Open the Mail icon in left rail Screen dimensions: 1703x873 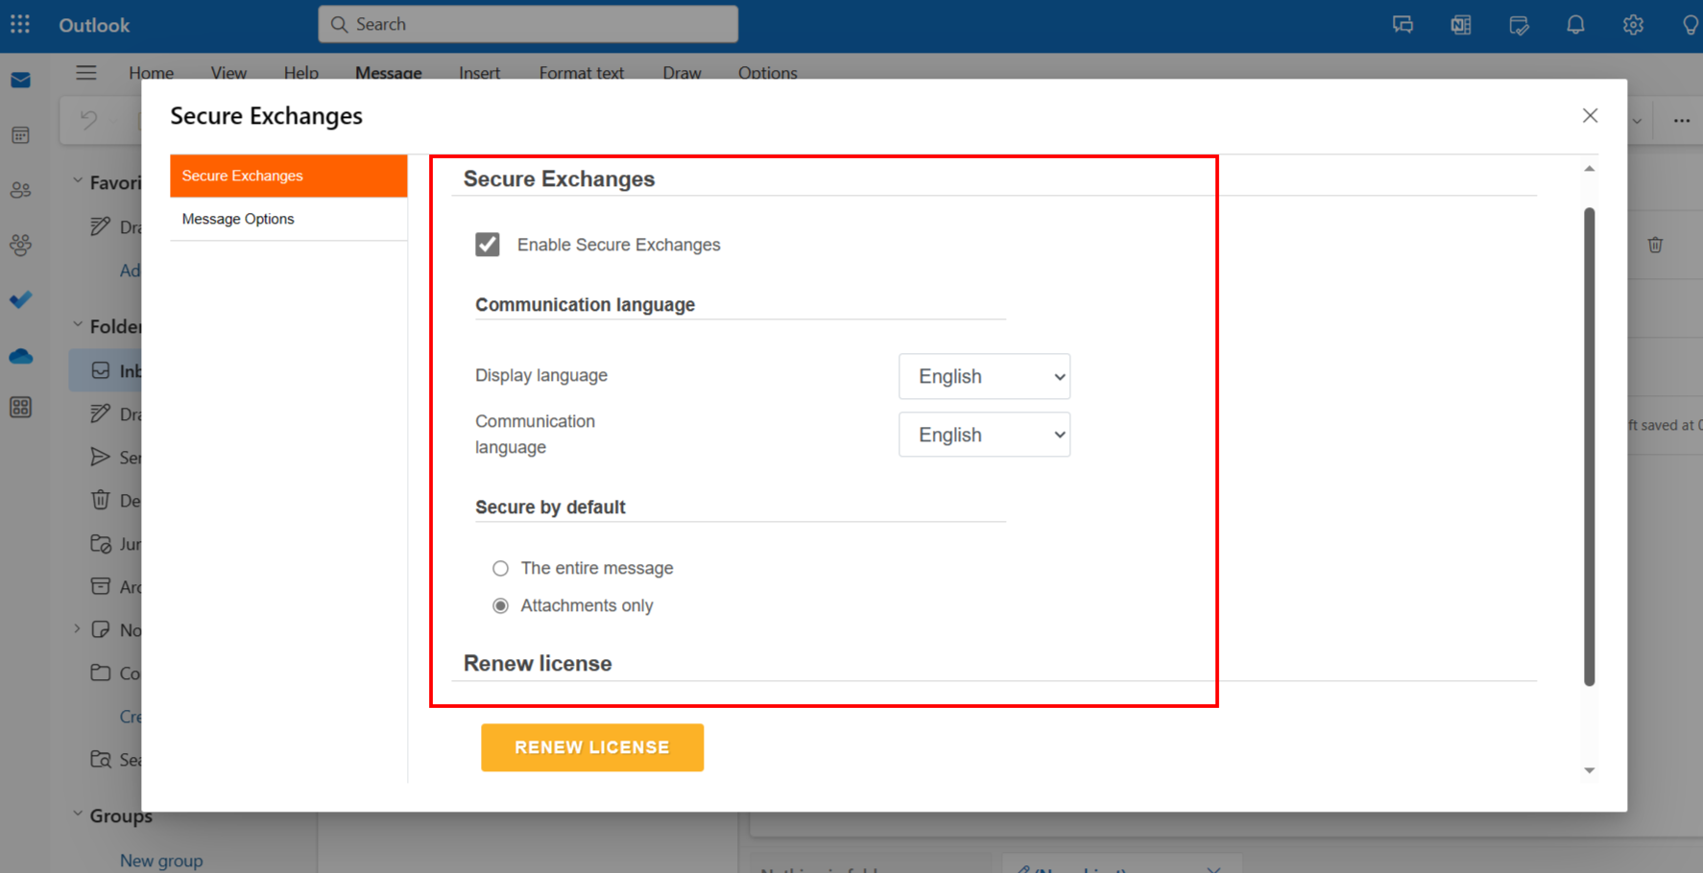20,81
